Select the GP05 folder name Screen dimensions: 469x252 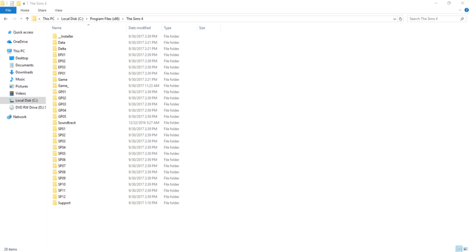pyautogui.click(x=62, y=117)
